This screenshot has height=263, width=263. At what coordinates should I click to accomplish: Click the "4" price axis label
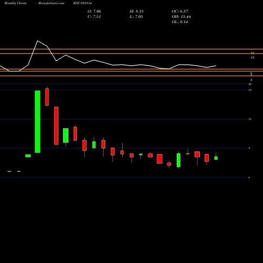(249, 177)
